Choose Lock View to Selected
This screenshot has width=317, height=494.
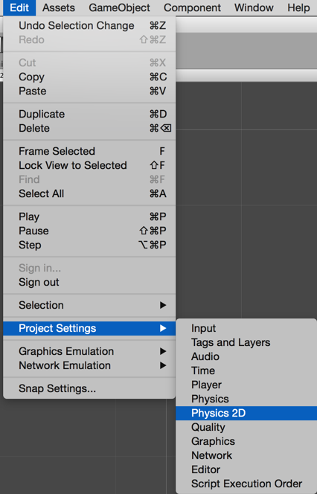tap(89, 165)
